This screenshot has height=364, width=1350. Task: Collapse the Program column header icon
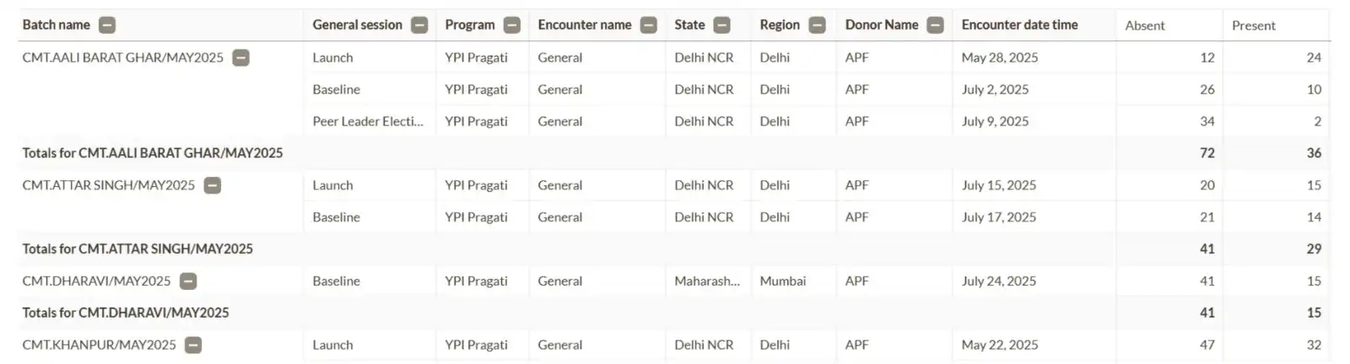coord(512,25)
